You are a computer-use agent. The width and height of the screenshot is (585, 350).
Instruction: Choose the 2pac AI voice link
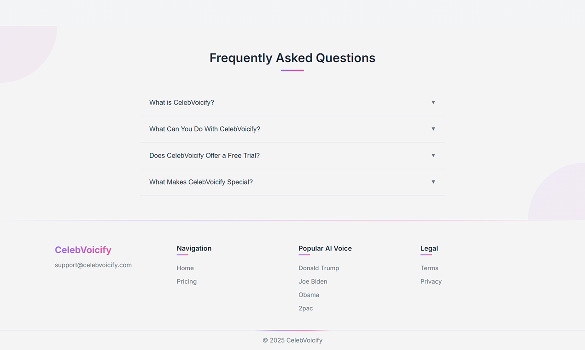[x=305, y=308]
